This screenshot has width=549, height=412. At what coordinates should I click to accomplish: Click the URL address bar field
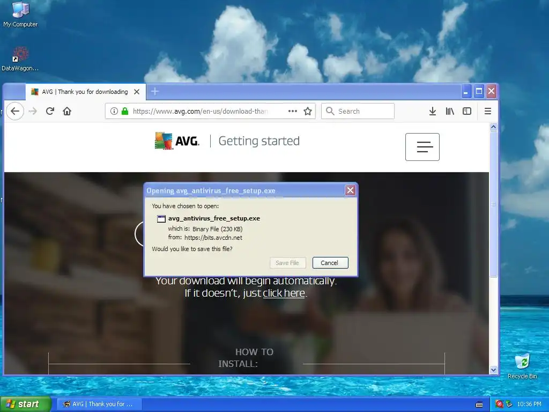pyautogui.click(x=210, y=111)
